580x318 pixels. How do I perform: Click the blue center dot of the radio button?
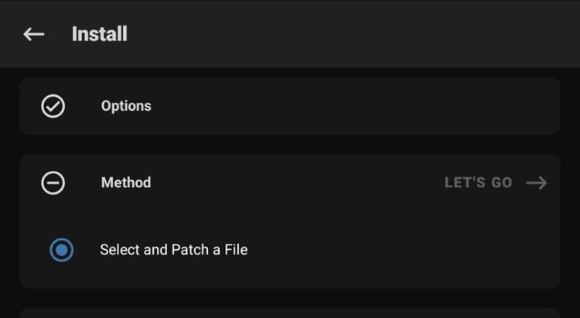(x=61, y=250)
